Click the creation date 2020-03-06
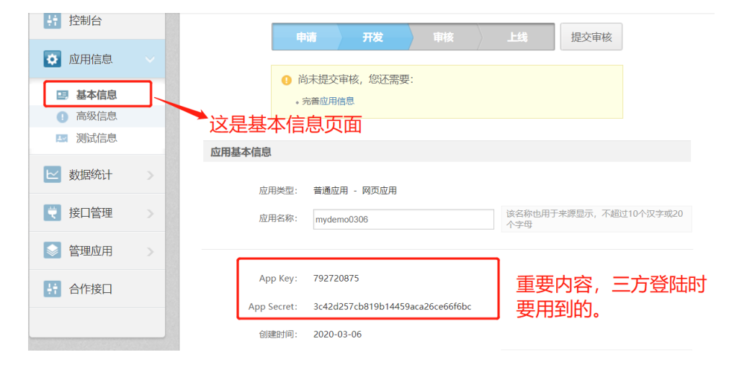The height and width of the screenshot is (365, 729). tap(338, 334)
